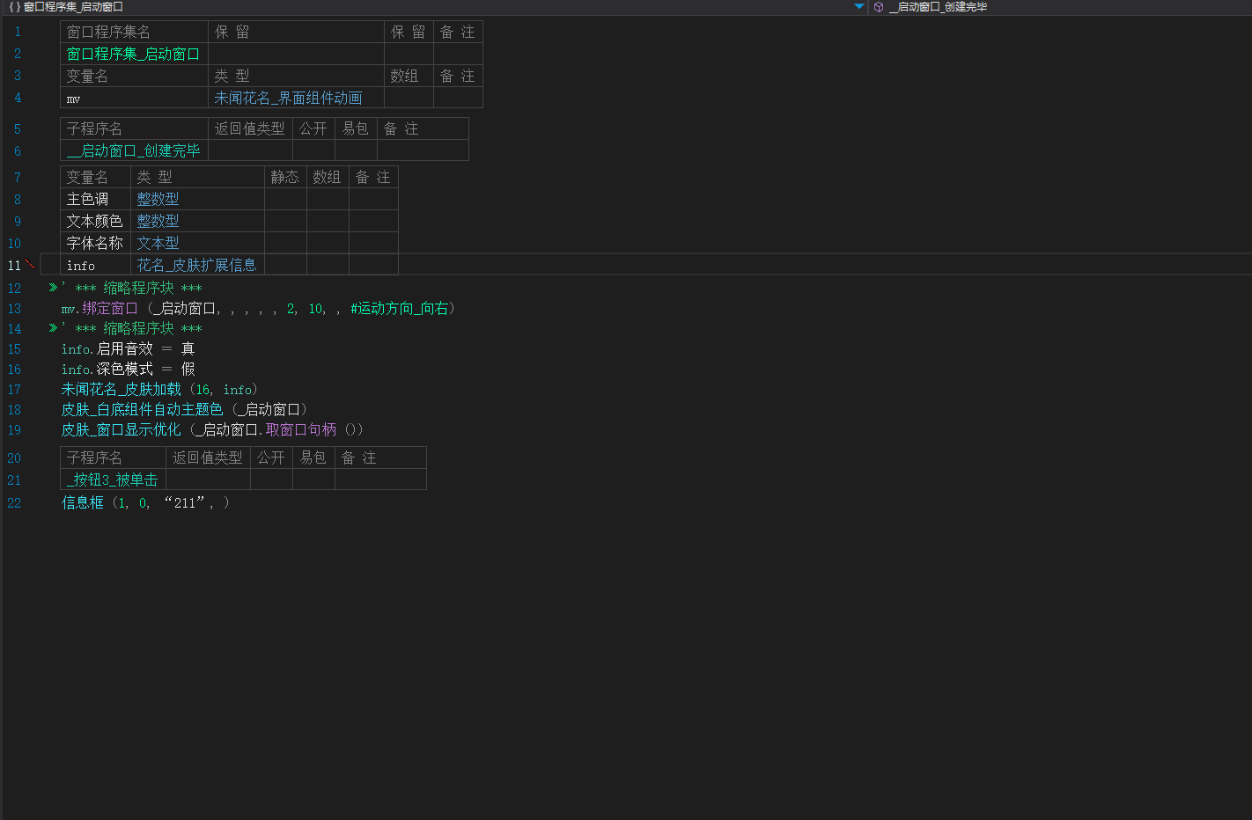Click the info.启用音效 = 真 line
The height and width of the screenshot is (820, 1252).
click(128, 348)
